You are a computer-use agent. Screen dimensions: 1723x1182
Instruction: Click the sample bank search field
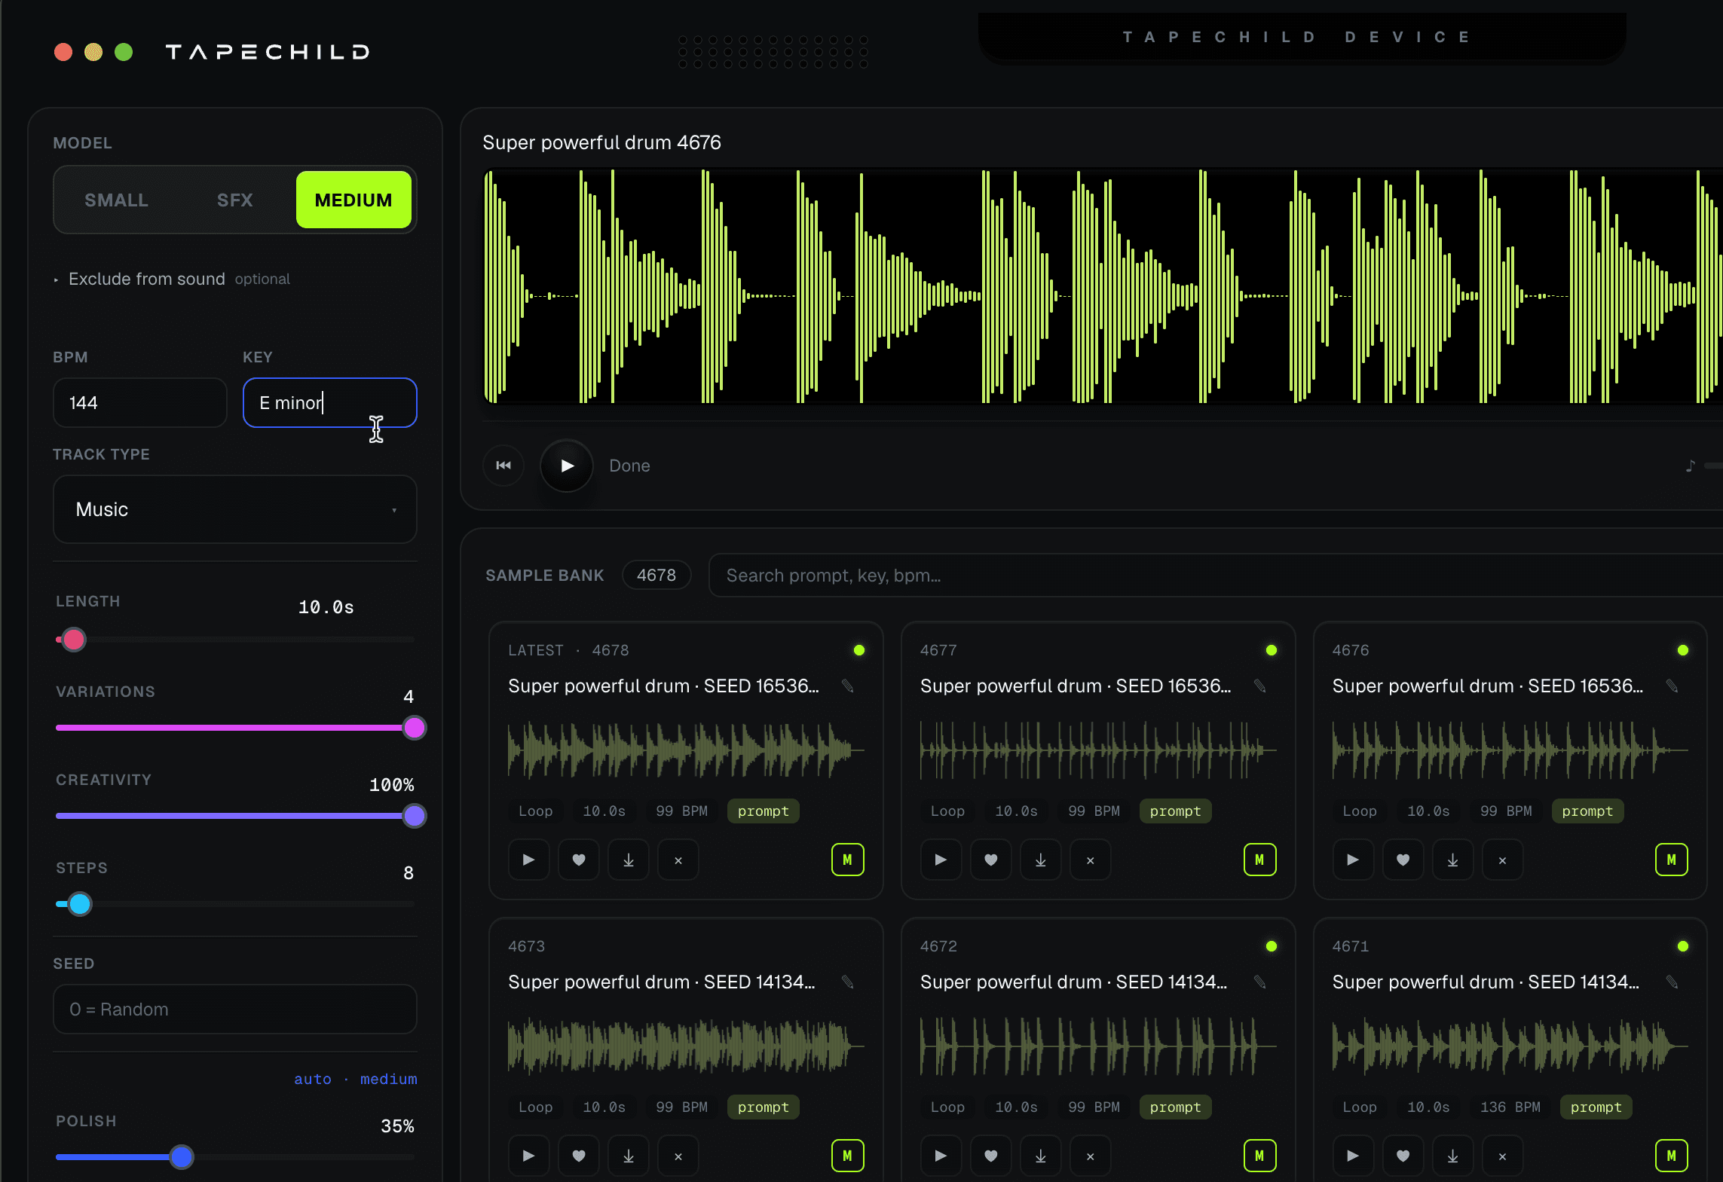pyautogui.click(x=1215, y=576)
